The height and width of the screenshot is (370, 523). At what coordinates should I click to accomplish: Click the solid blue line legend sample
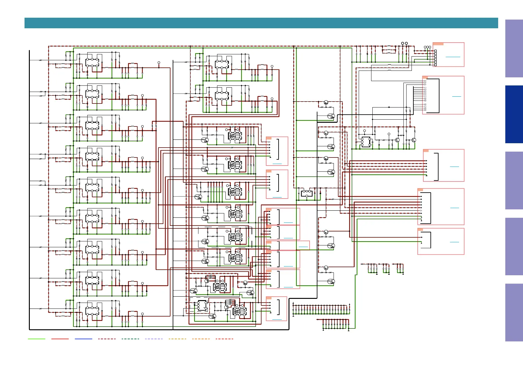[84, 339]
